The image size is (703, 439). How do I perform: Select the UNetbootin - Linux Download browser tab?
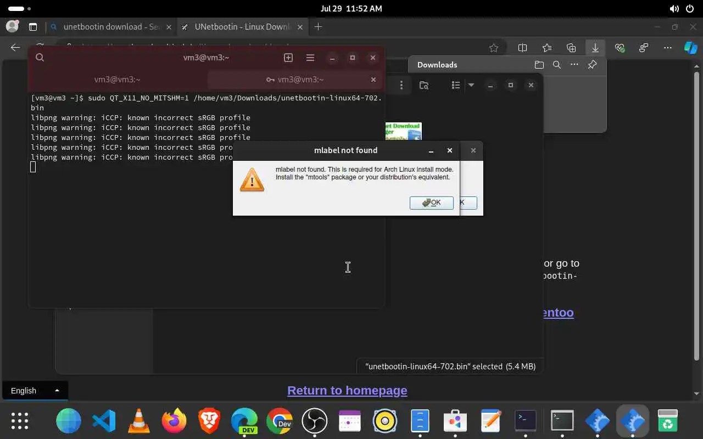[242, 27]
